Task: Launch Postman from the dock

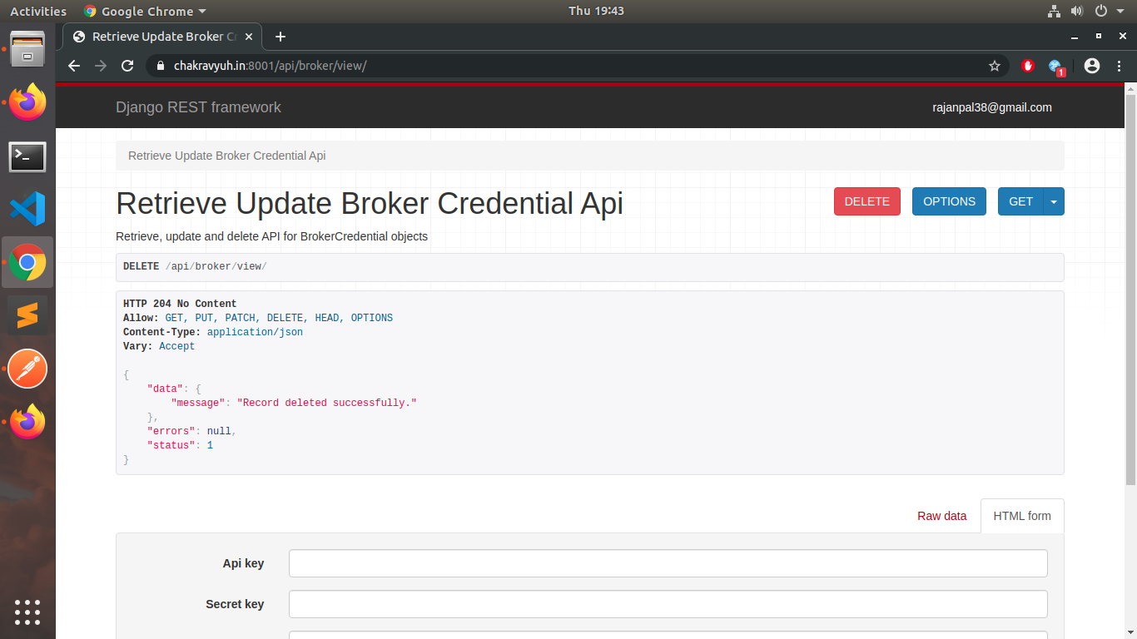Action: pyautogui.click(x=27, y=369)
